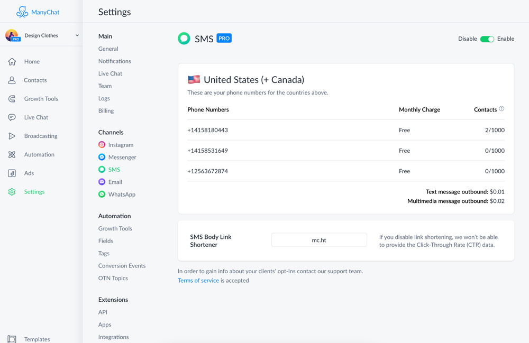Click the PRO badge next to SMS
Image resolution: width=529 pixels, height=343 pixels.
click(x=224, y=39)
